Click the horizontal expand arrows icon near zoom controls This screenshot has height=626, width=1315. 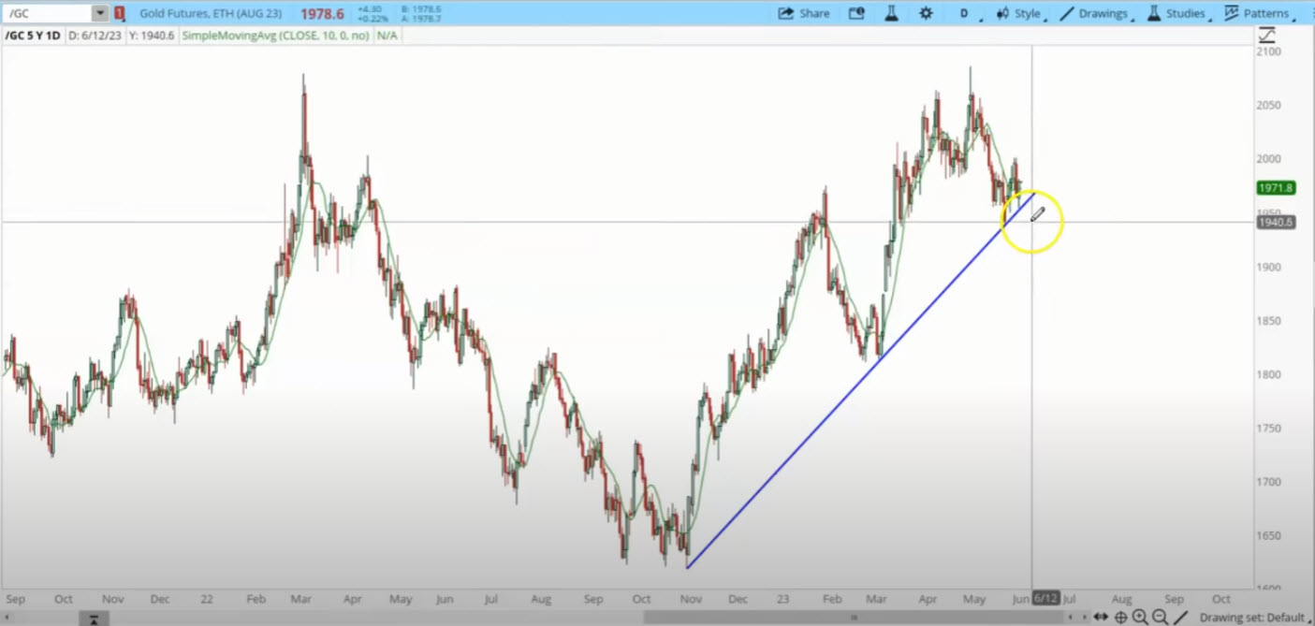(1102, 618)
